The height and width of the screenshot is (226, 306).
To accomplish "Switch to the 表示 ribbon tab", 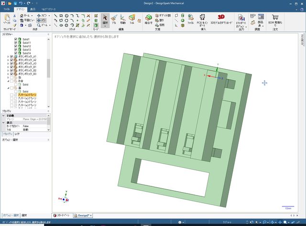I will point(33,10).
